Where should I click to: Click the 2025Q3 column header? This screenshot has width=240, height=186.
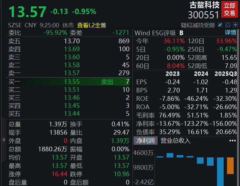[x=226, y=74]
